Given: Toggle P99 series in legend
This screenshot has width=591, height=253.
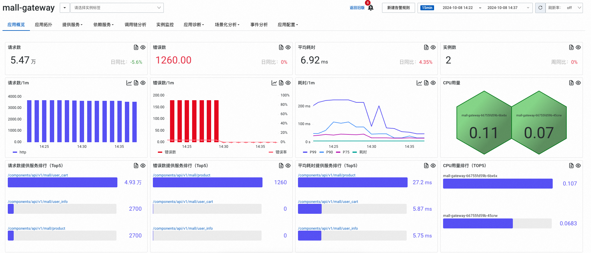Looking at the screenshot, I should 310,152.
